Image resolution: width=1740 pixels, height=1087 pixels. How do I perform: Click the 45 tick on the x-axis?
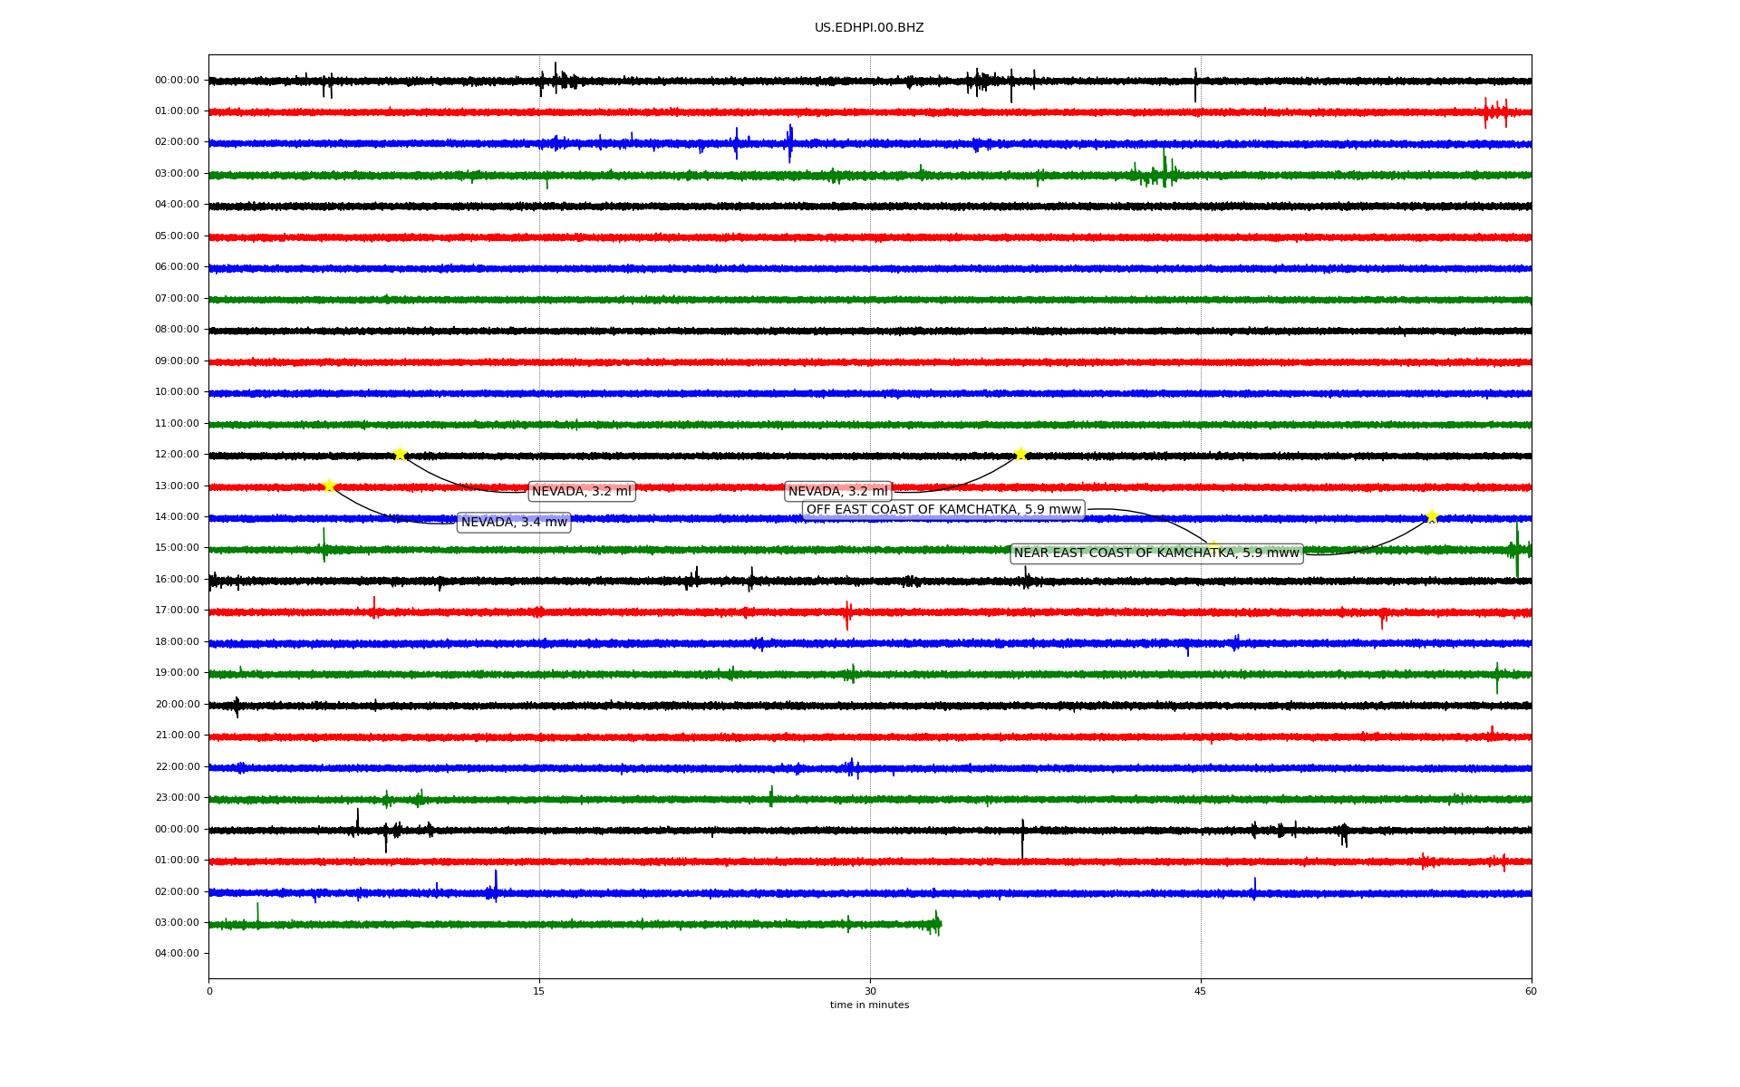(1201, 991)
